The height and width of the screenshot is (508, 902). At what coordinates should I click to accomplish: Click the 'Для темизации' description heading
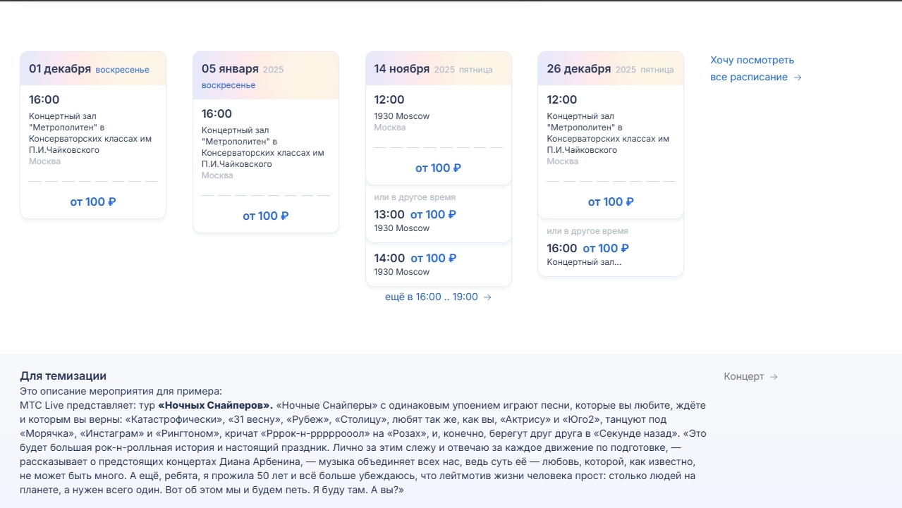tap(63, 376)
